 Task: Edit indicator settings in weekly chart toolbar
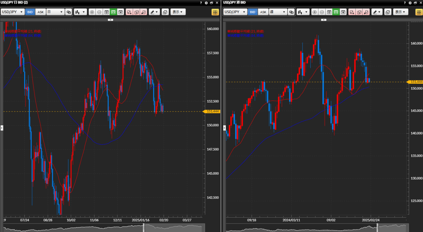coord(359,12)
